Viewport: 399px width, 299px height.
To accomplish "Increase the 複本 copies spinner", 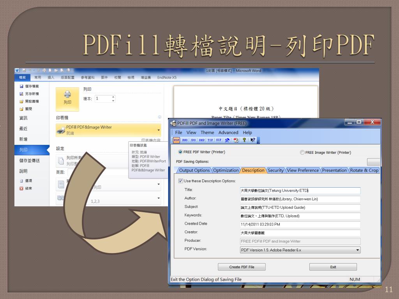I will coord(113,97).
